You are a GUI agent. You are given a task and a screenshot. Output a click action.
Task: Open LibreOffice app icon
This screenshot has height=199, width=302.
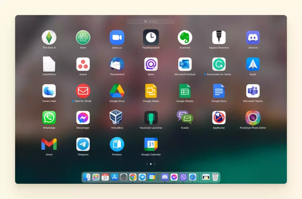(x=49, y=64)
